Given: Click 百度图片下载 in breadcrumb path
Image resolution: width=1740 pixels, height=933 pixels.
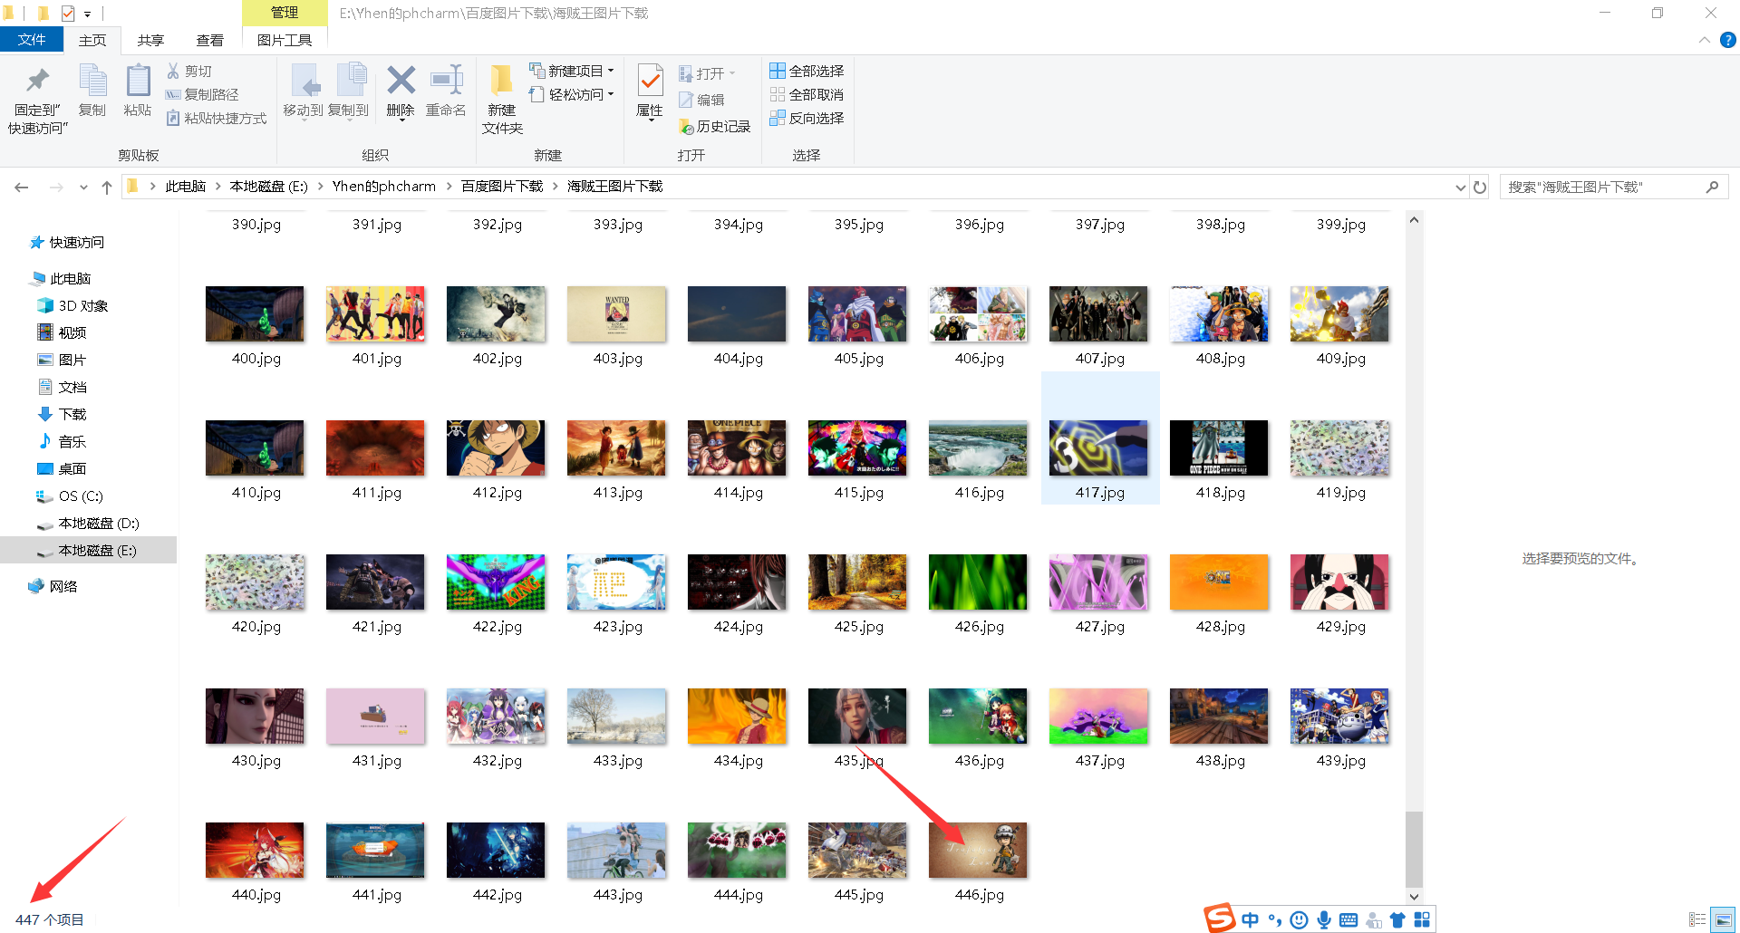Looking at the screenshot, I should pyautogui.click(x=502, y=186).
